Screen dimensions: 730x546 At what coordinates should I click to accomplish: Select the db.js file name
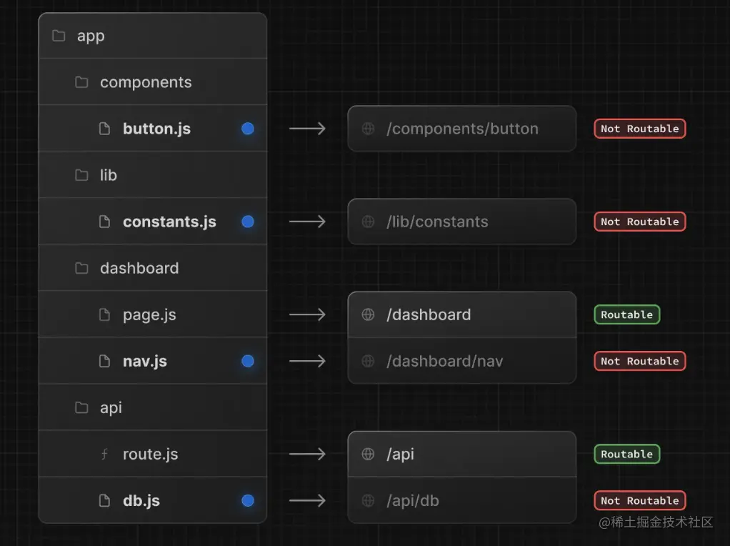pos(141,501)
